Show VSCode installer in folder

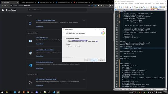pos(40,68)
